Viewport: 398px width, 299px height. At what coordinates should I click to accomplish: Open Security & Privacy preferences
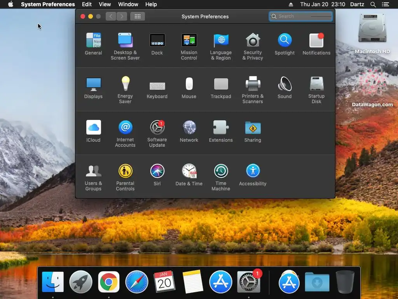[x=253, y=47]
